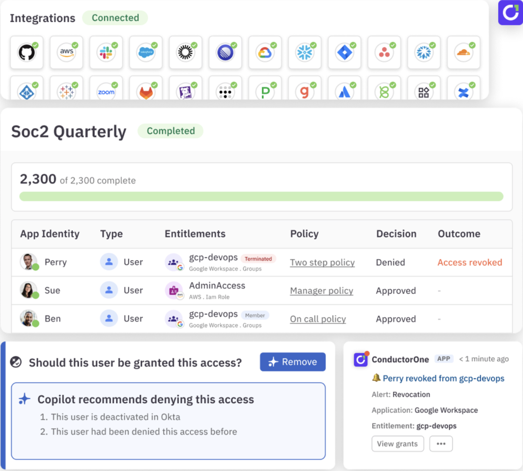The width and height of the screenshot is (523, 471).
Task: Click the green review completion progress bar
Action: coord(261,196)
